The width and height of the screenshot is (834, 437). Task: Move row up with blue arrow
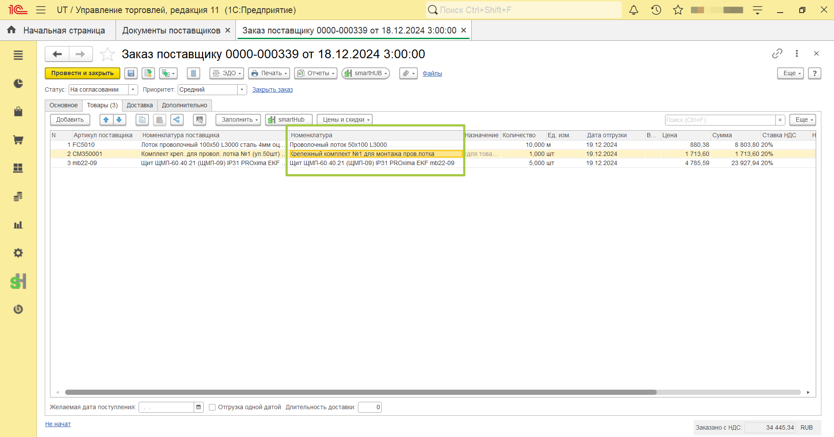point(106,119)
